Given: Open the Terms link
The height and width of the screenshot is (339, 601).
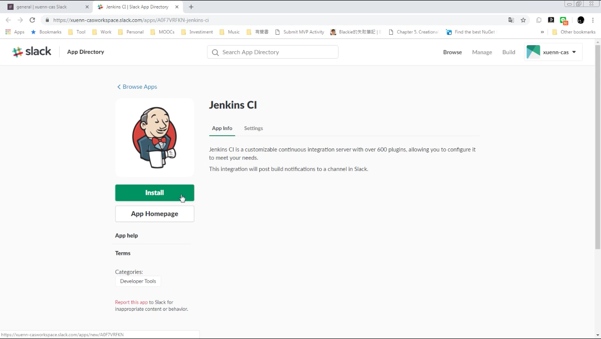Looking at the screenshot, I should 123,253.
